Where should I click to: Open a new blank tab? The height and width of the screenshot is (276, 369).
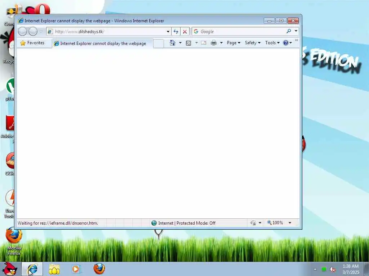tap(159, 43)
